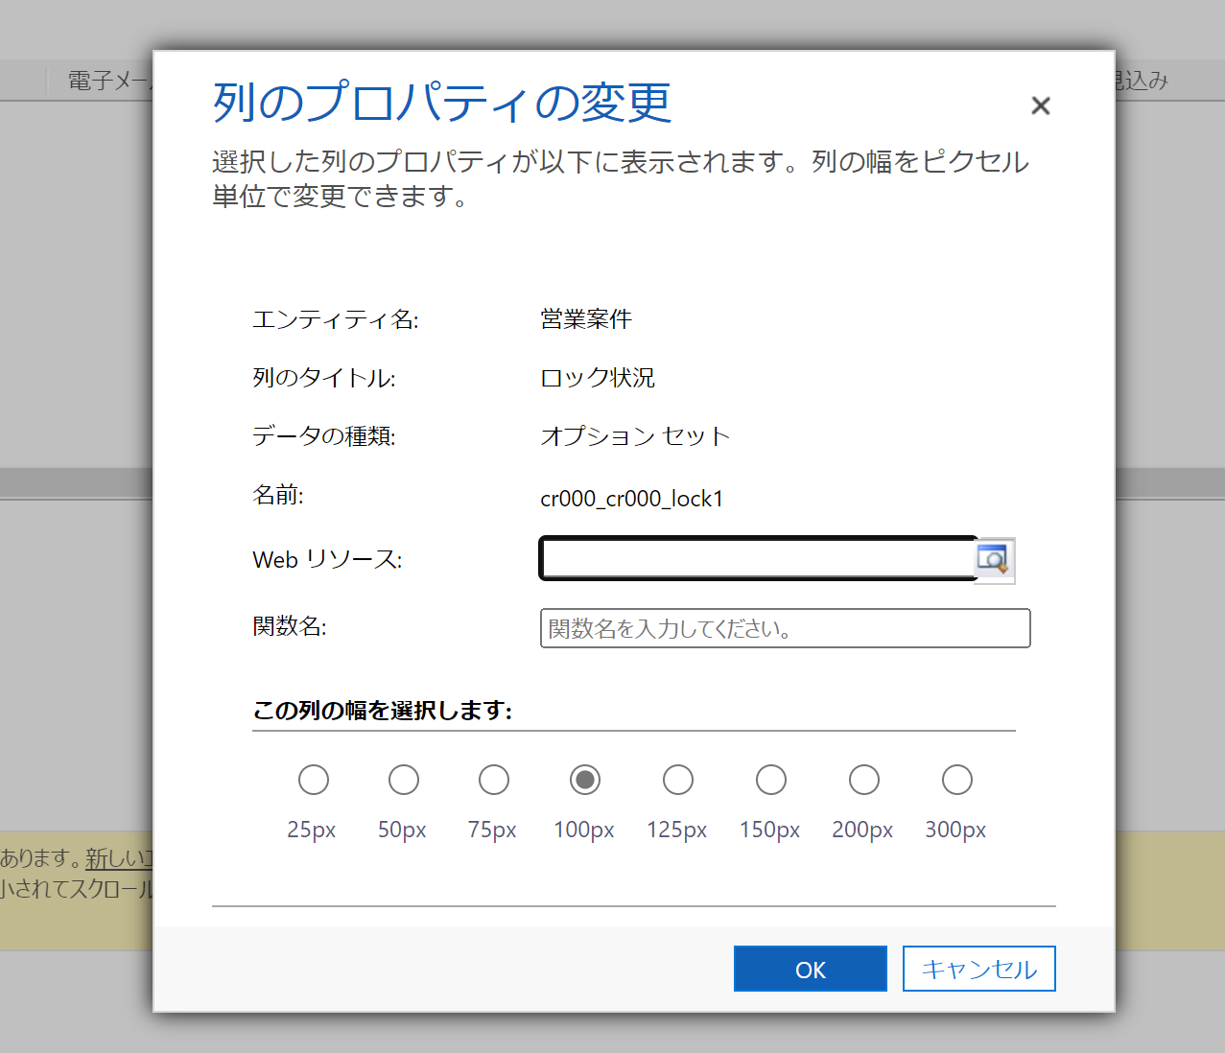Click the 電子メー tab in background window
Screen dimensions: 1225x1053
(108, 81)
